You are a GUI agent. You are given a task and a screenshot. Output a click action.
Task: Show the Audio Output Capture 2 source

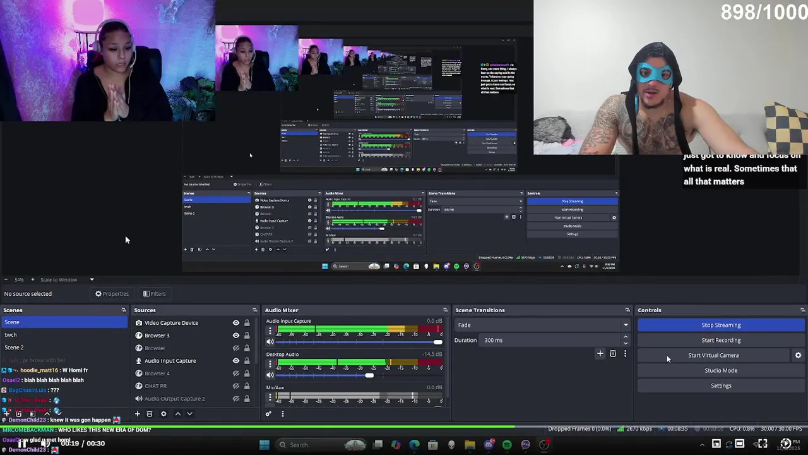(236, 399)
